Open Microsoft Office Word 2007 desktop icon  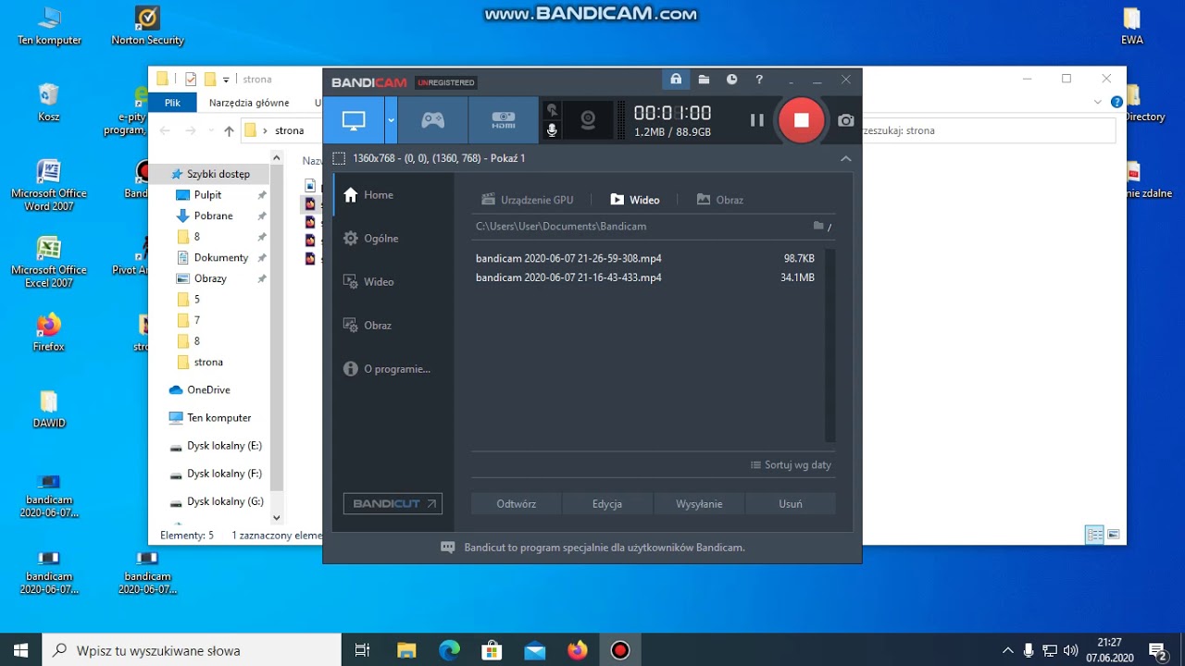pos(49,185)
